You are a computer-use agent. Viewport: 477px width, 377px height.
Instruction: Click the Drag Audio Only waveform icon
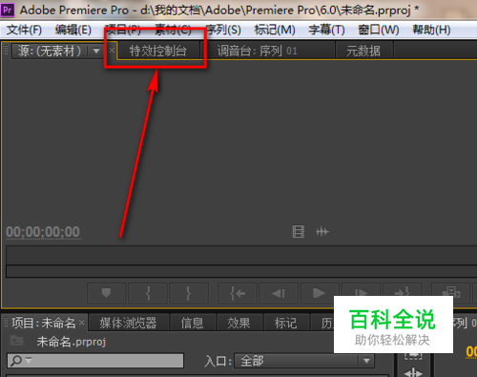(322, 232)
